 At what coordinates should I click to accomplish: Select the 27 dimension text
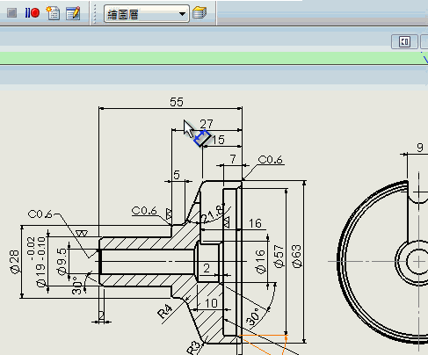tap(207, 124)
